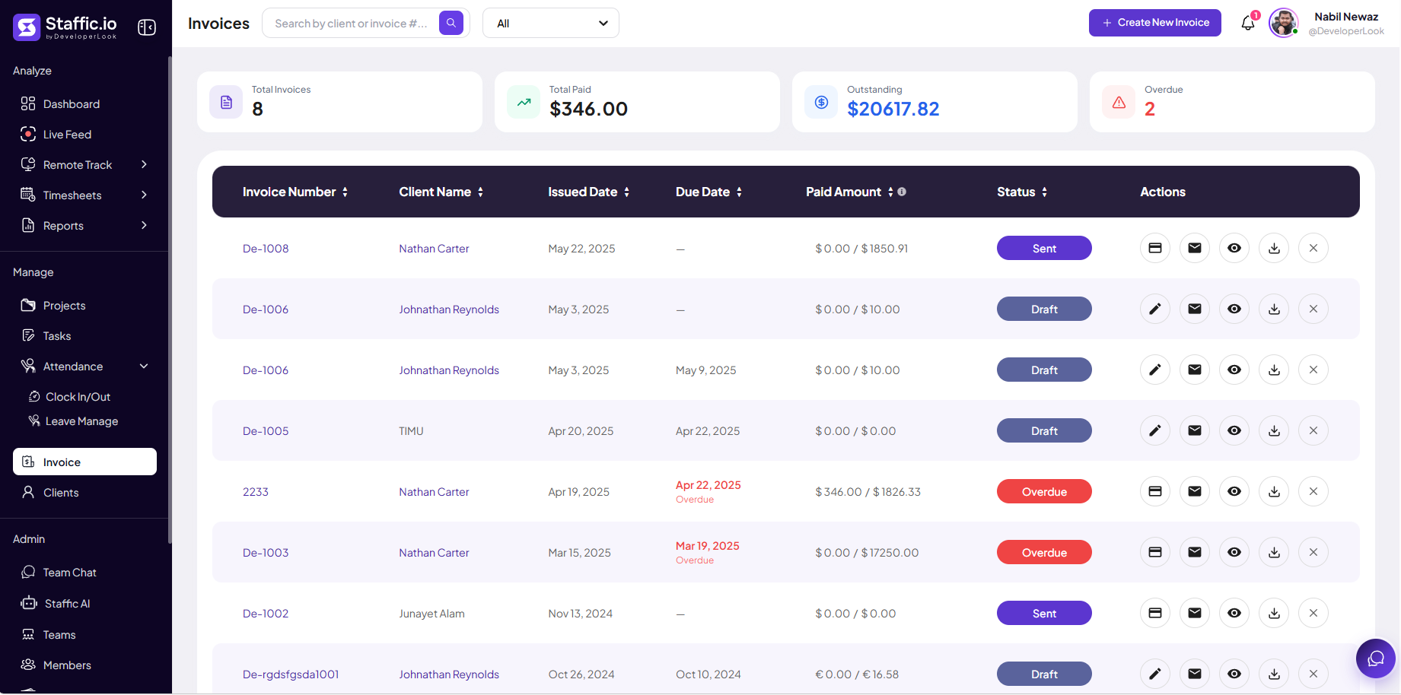Record payment for Junayet Alam invoice
The width and height of the screenshot is (1401, 695).
(x=1155, y=613)
